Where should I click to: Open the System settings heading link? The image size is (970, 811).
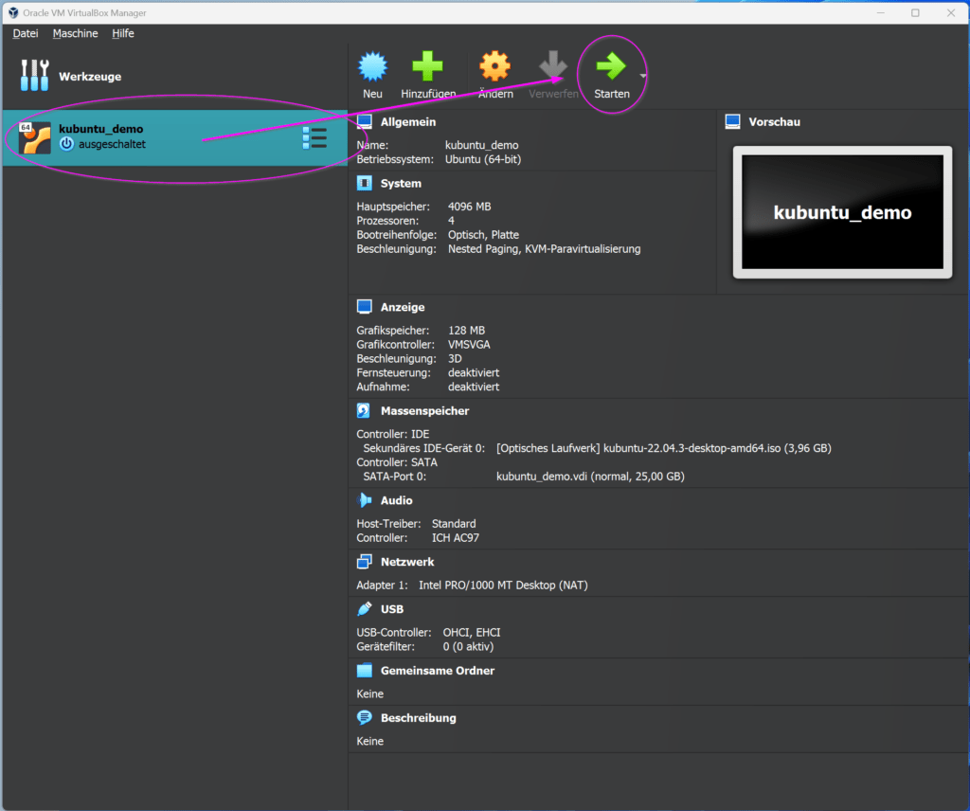tap(401, 183)
